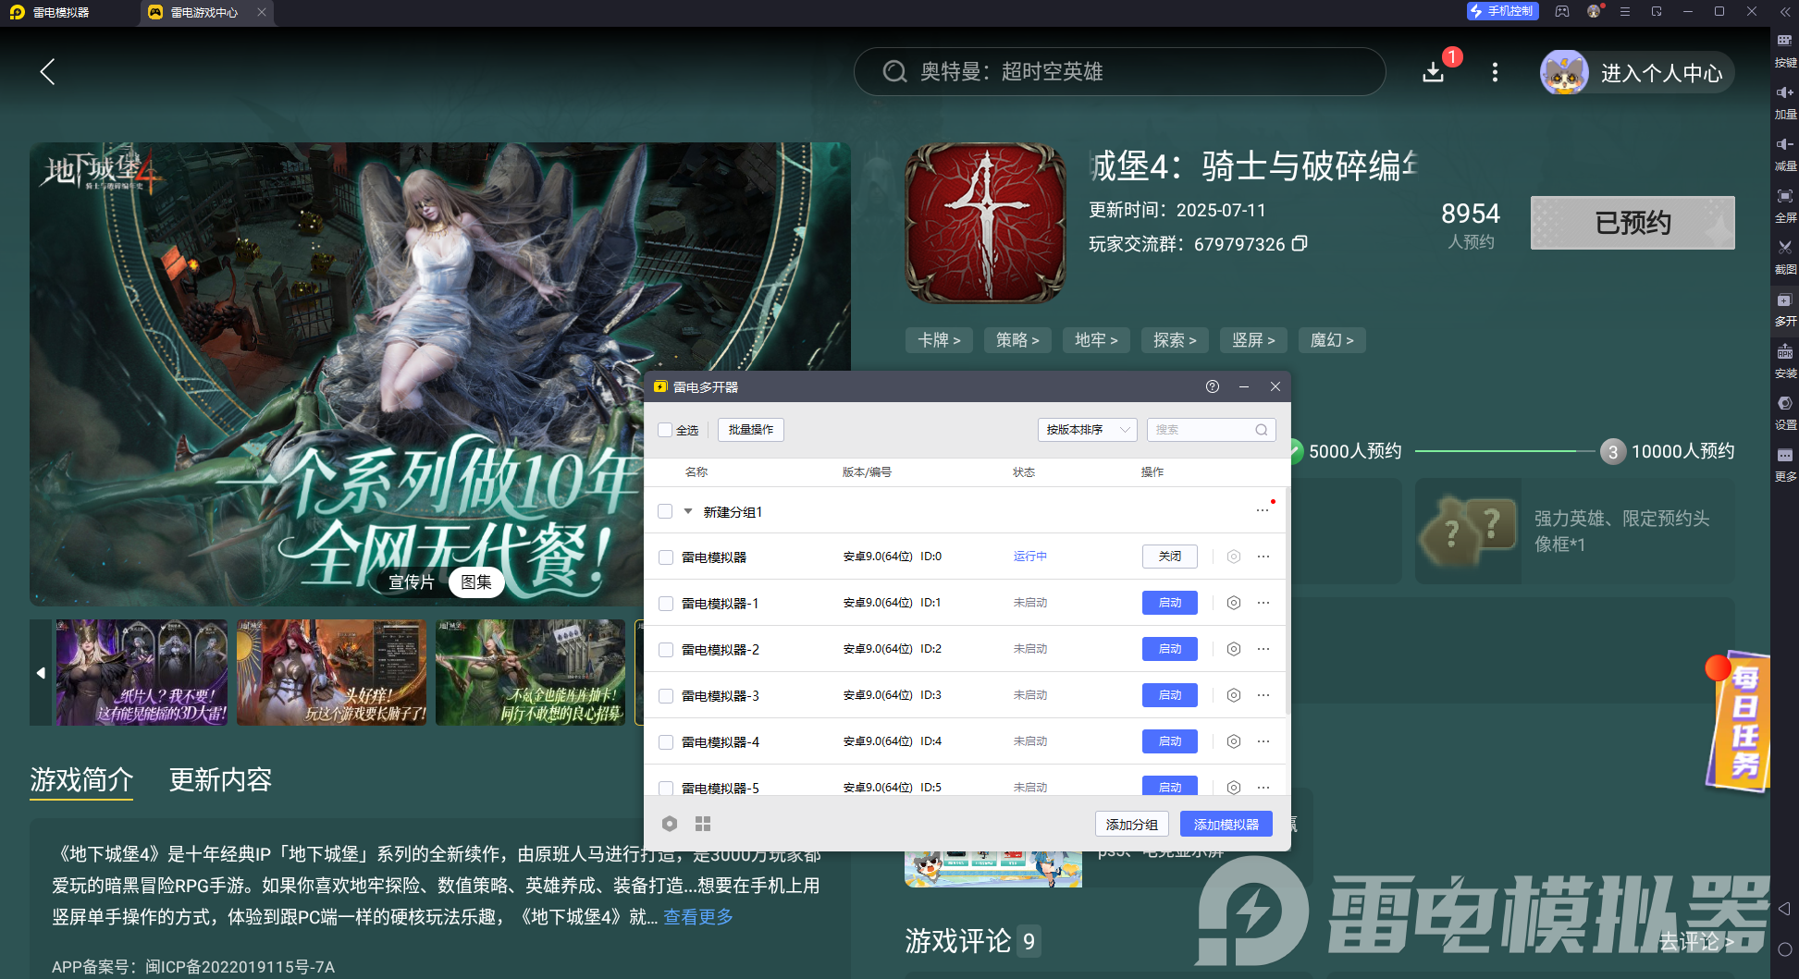This screenshot has height=979, width=1799.
Task: Decrease volume with 减量 sidebar icon
Action: [x=1785, y=153]
